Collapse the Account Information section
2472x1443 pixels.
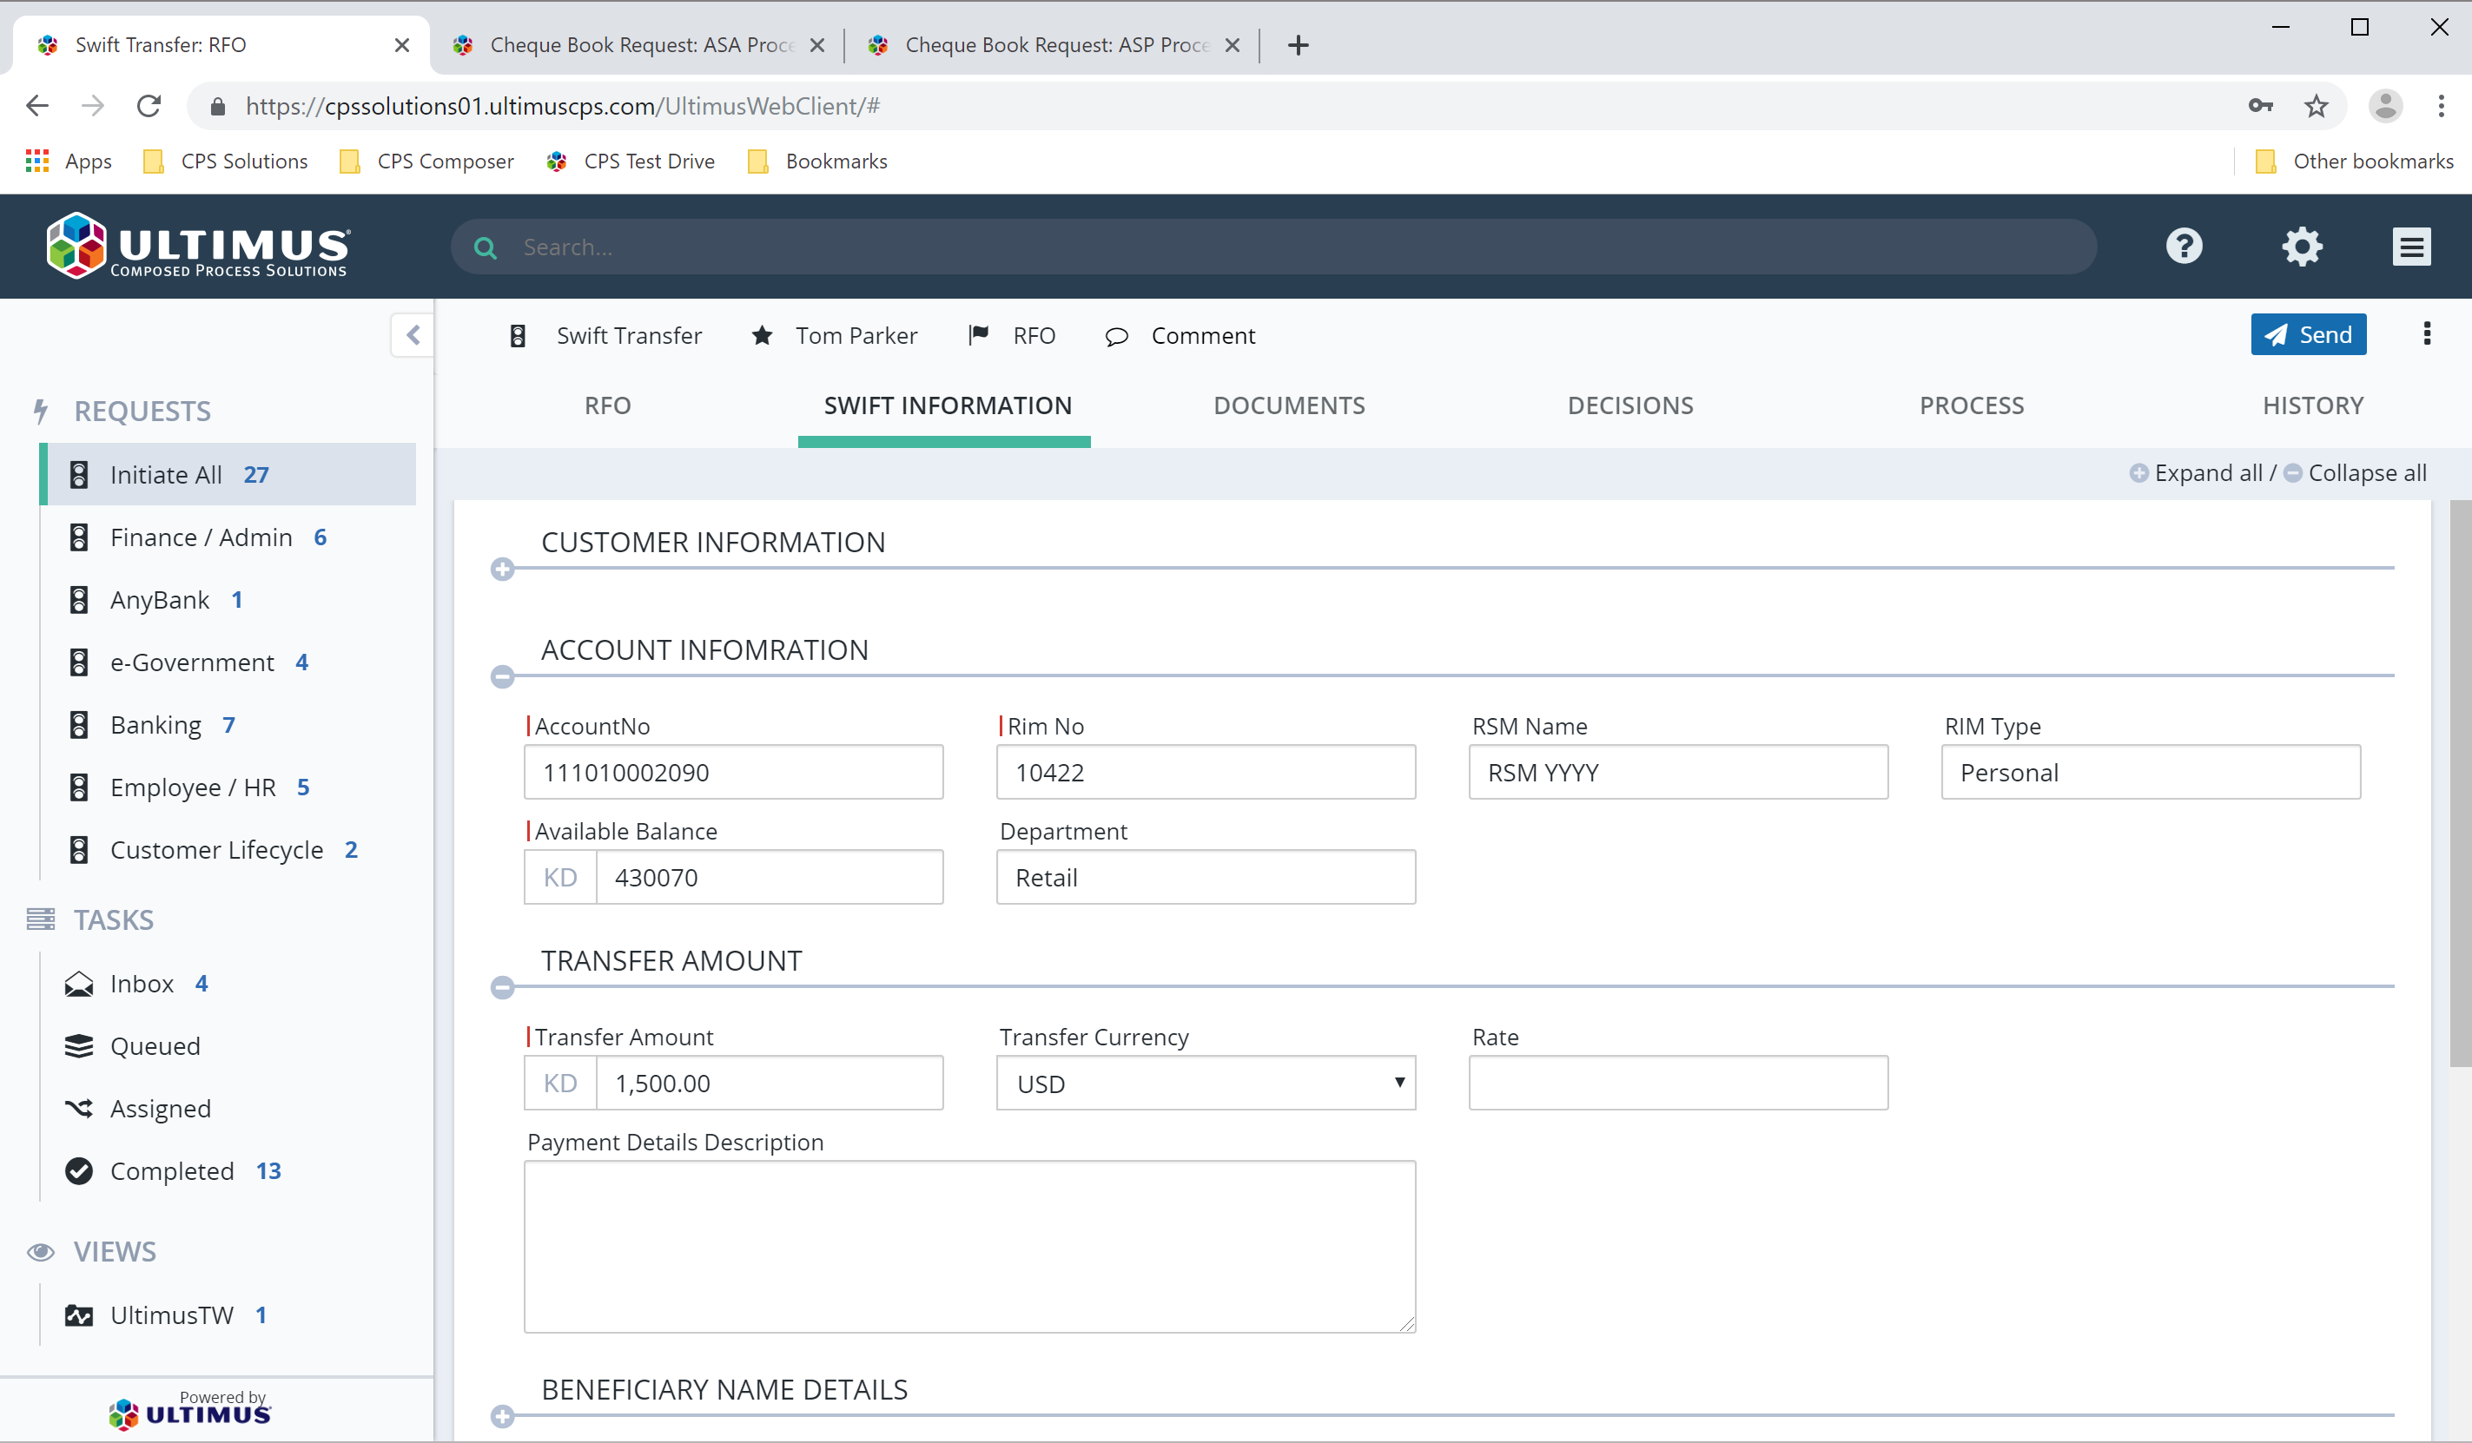[x=503, y=676]
